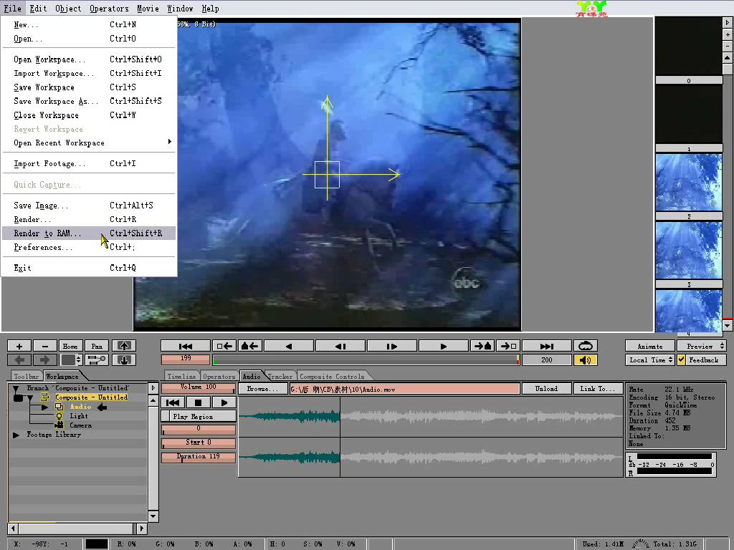Toggle the Play Region checkbox
Screen dimensions: 734x550
point(166,416)
